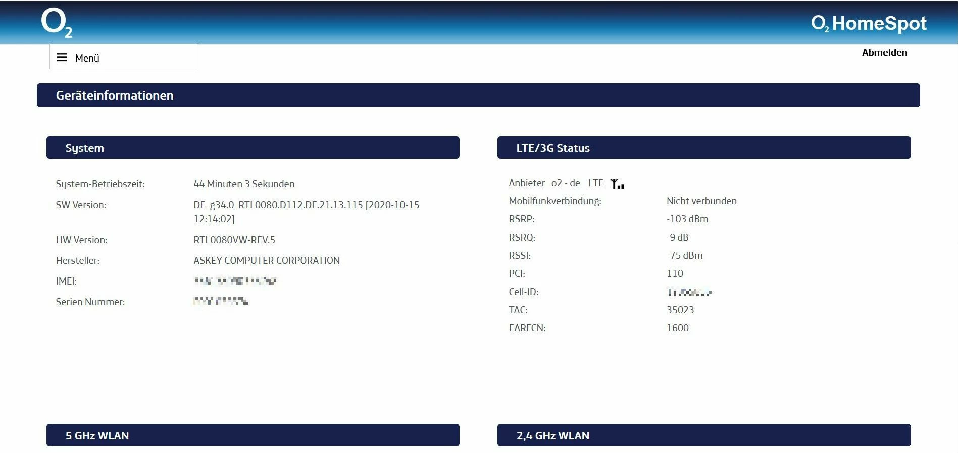Select the Geräteinformationen heading bar
Screen dimensions: 958x453
(478, 95)
